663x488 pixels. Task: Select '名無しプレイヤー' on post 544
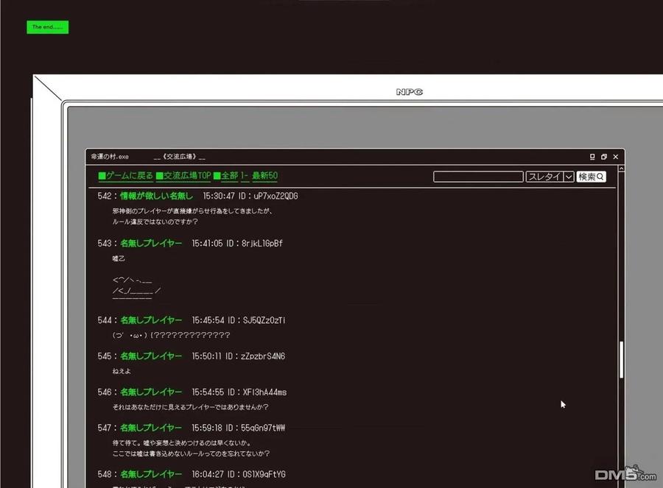pos(151,320)
